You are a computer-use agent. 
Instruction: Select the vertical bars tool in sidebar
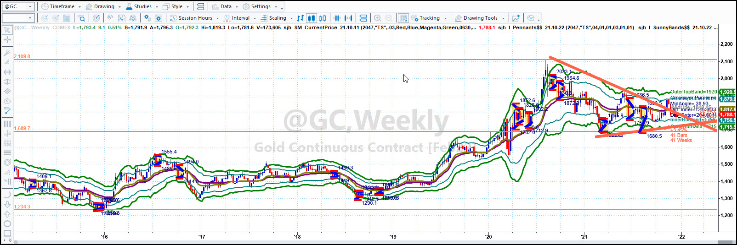tap(7, 124)
